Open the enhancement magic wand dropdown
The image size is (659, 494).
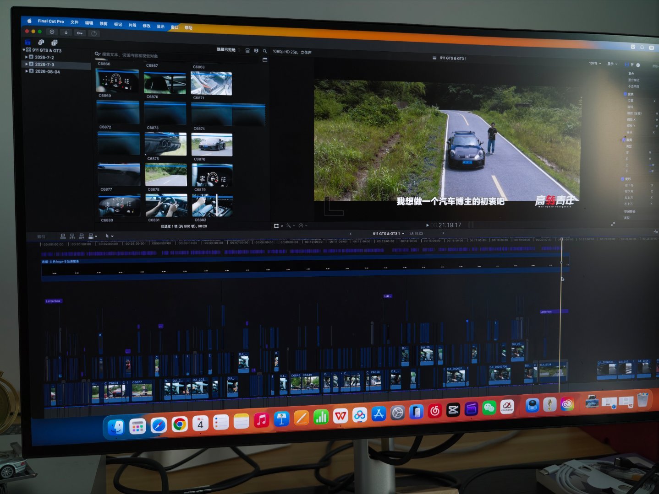point(291,226)
